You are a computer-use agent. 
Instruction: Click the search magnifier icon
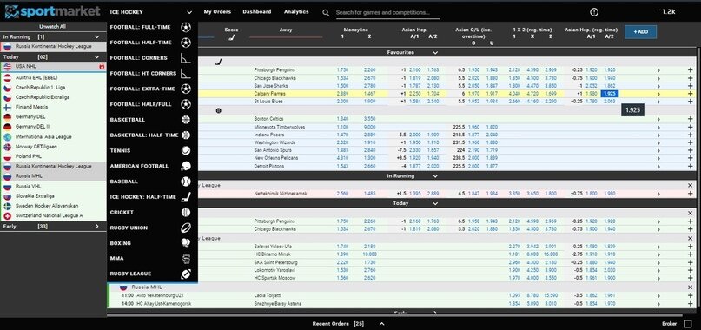point(327,13)
